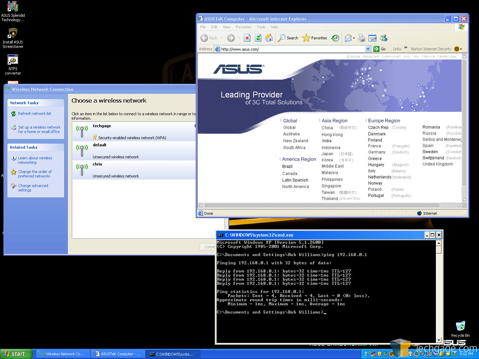Image resolution: width=479 pixels, height=359 pixels.
Task: Switch to ASUSTeK Computer taskbar button
Action: tap(118, 354)
